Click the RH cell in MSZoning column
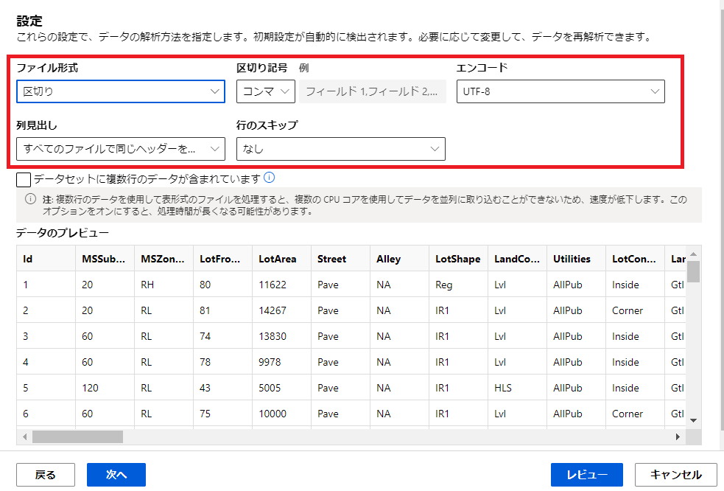This screenshot has width=724, height=491. 164,285
